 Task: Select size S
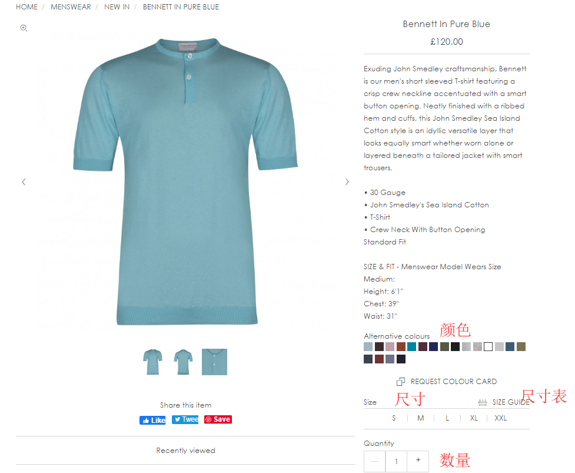point(394,418)
